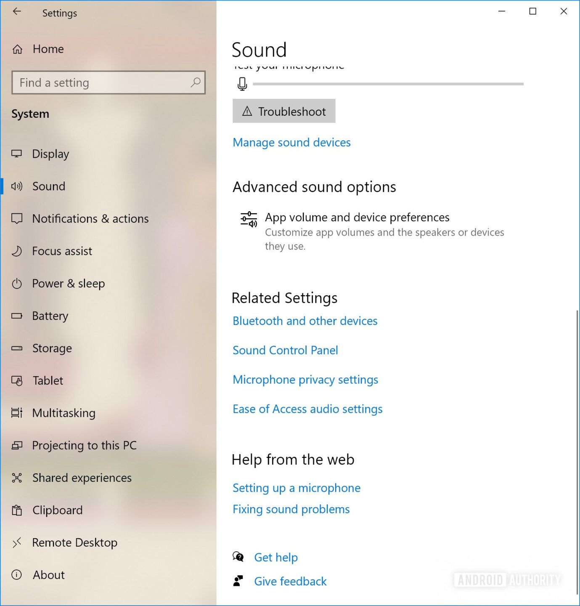Click the Shared experiences icon
Screen dimensions: 580x606
tap(17, 478)
